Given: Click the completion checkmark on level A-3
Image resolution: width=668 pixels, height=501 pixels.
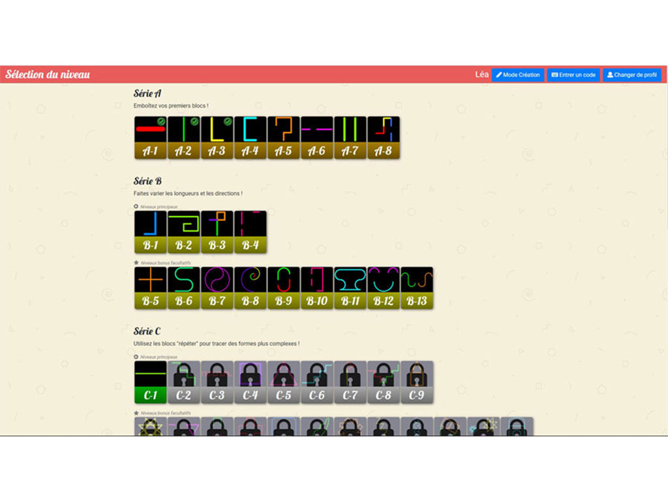Looking at the screenshot, I should point(228,121).
